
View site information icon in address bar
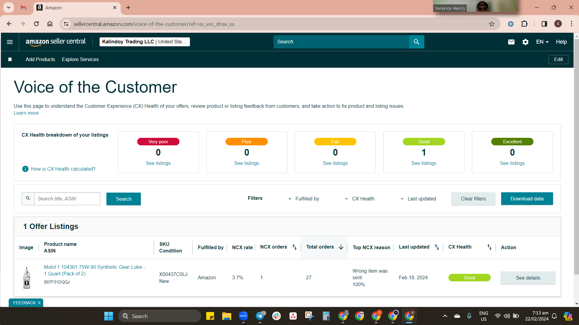click(66, 24)
